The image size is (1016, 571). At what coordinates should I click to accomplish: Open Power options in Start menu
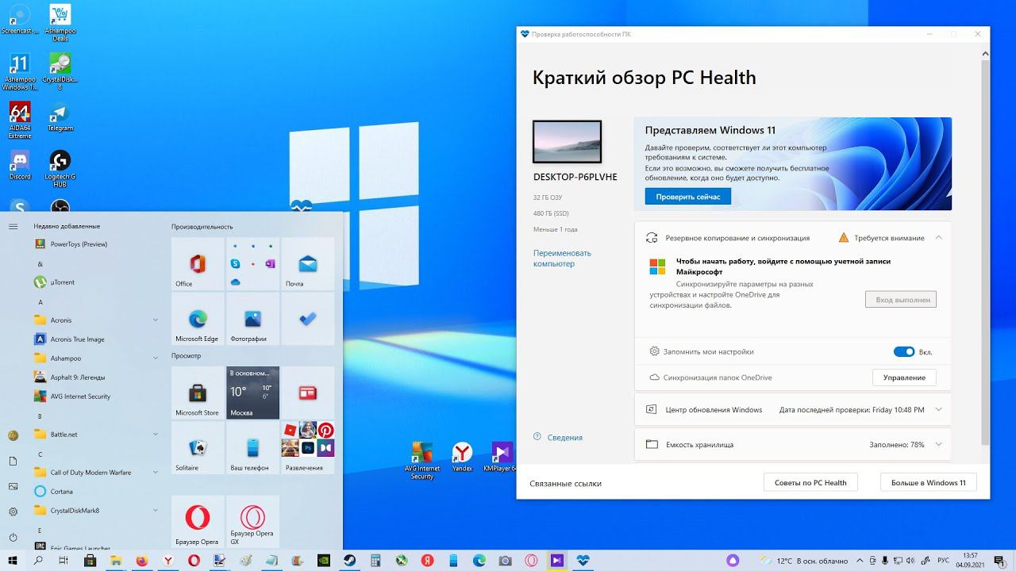click(x=13, y=537)
